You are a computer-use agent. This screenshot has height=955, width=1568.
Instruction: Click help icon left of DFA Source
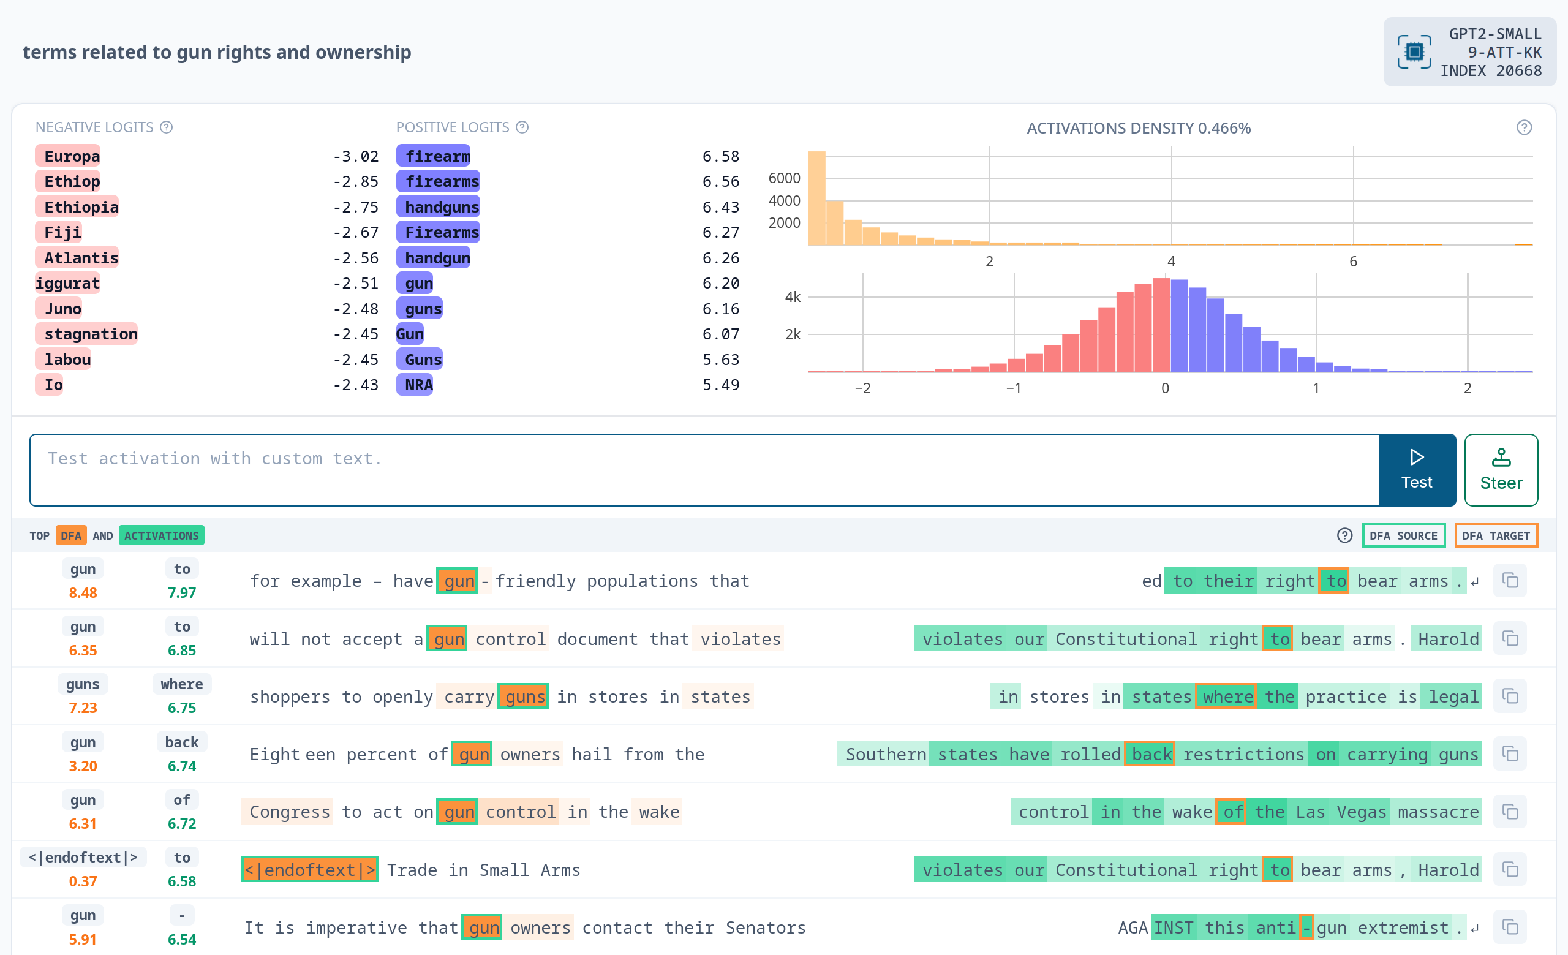(x=1344, y=536)
